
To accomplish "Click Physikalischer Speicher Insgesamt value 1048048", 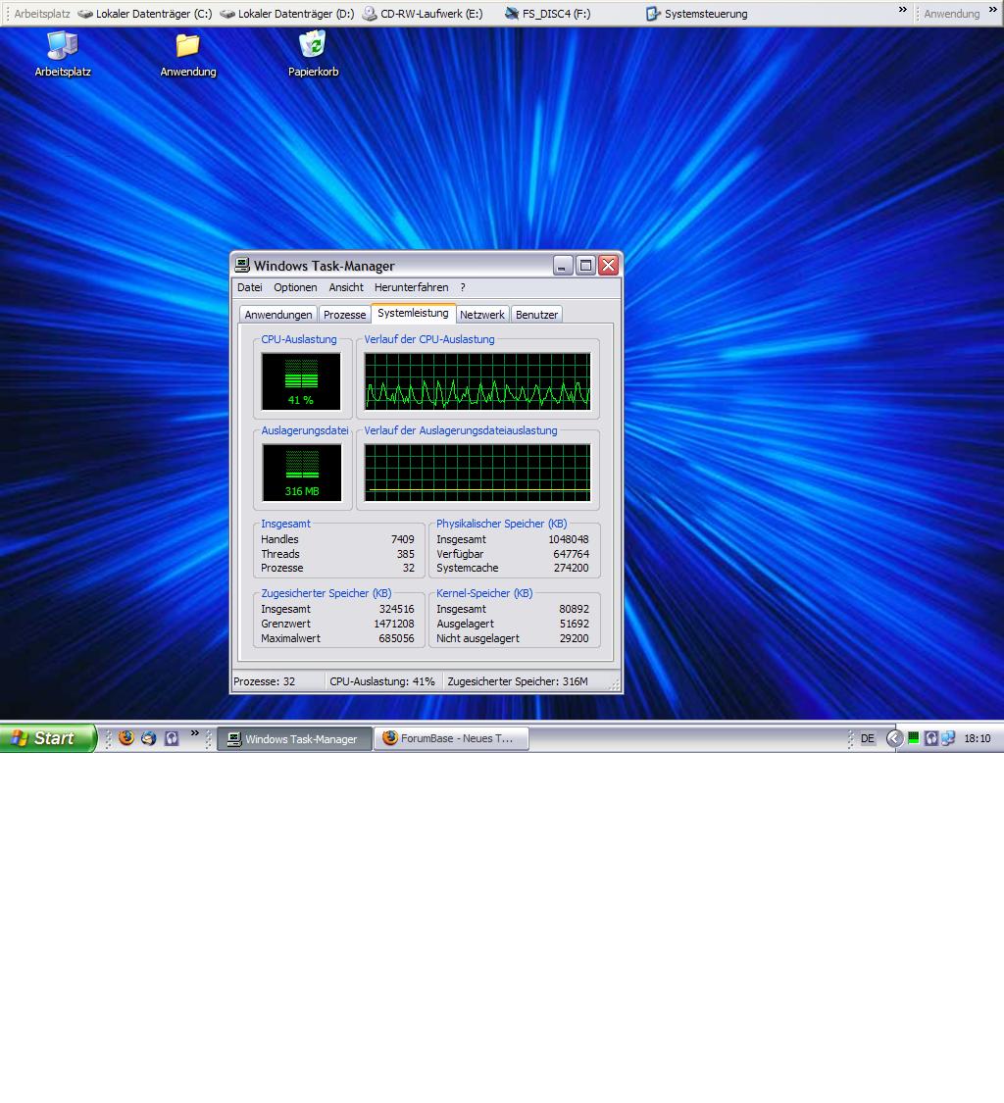I will click(569, 539).
